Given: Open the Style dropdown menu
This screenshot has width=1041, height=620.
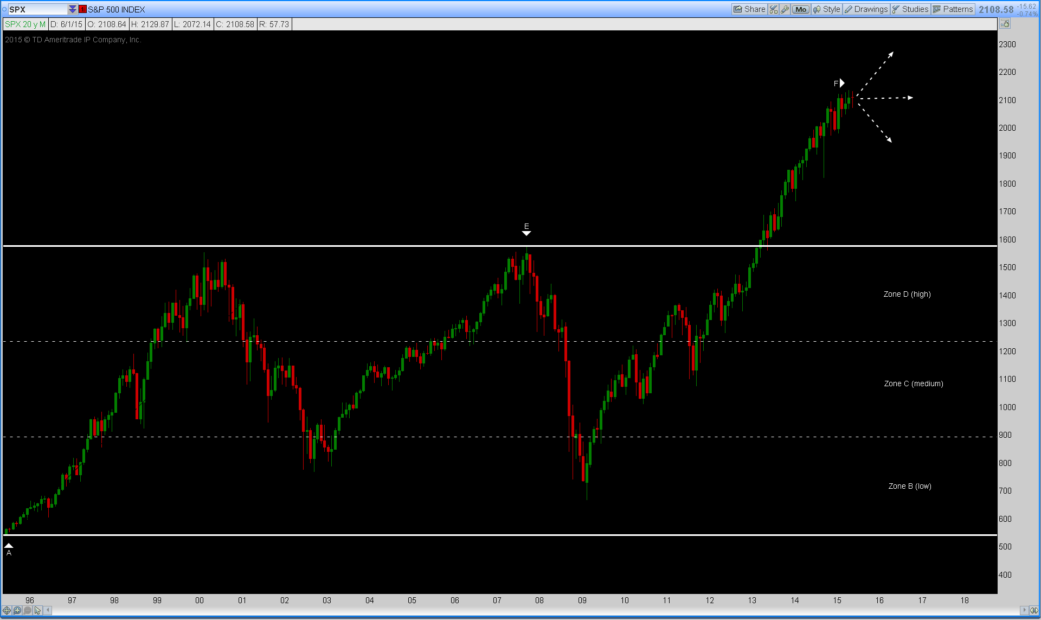Looking at the screenshot, I should (827, 9).
